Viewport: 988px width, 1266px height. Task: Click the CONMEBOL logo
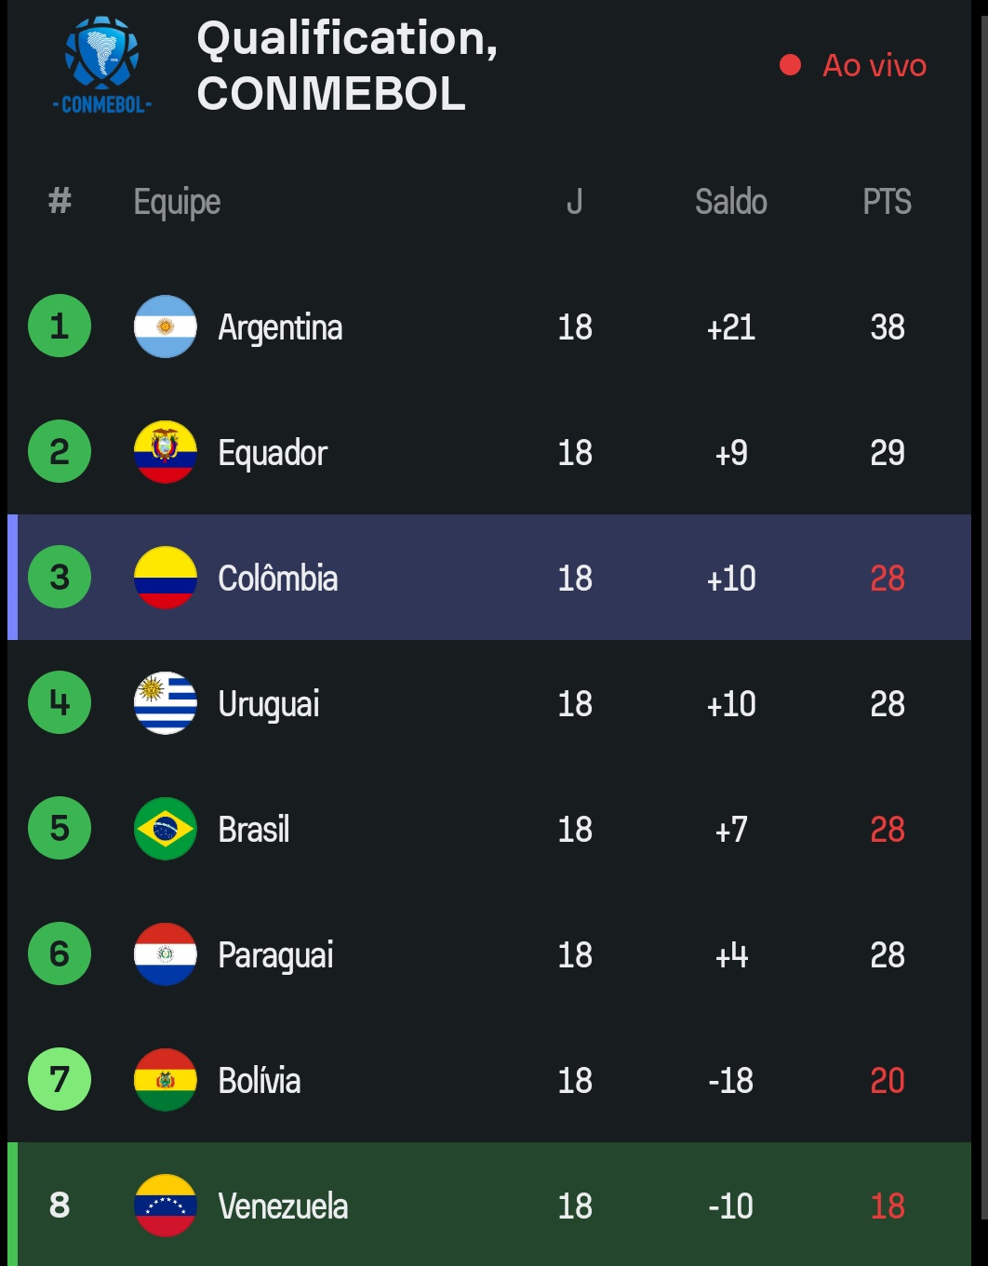pos(101,66)
